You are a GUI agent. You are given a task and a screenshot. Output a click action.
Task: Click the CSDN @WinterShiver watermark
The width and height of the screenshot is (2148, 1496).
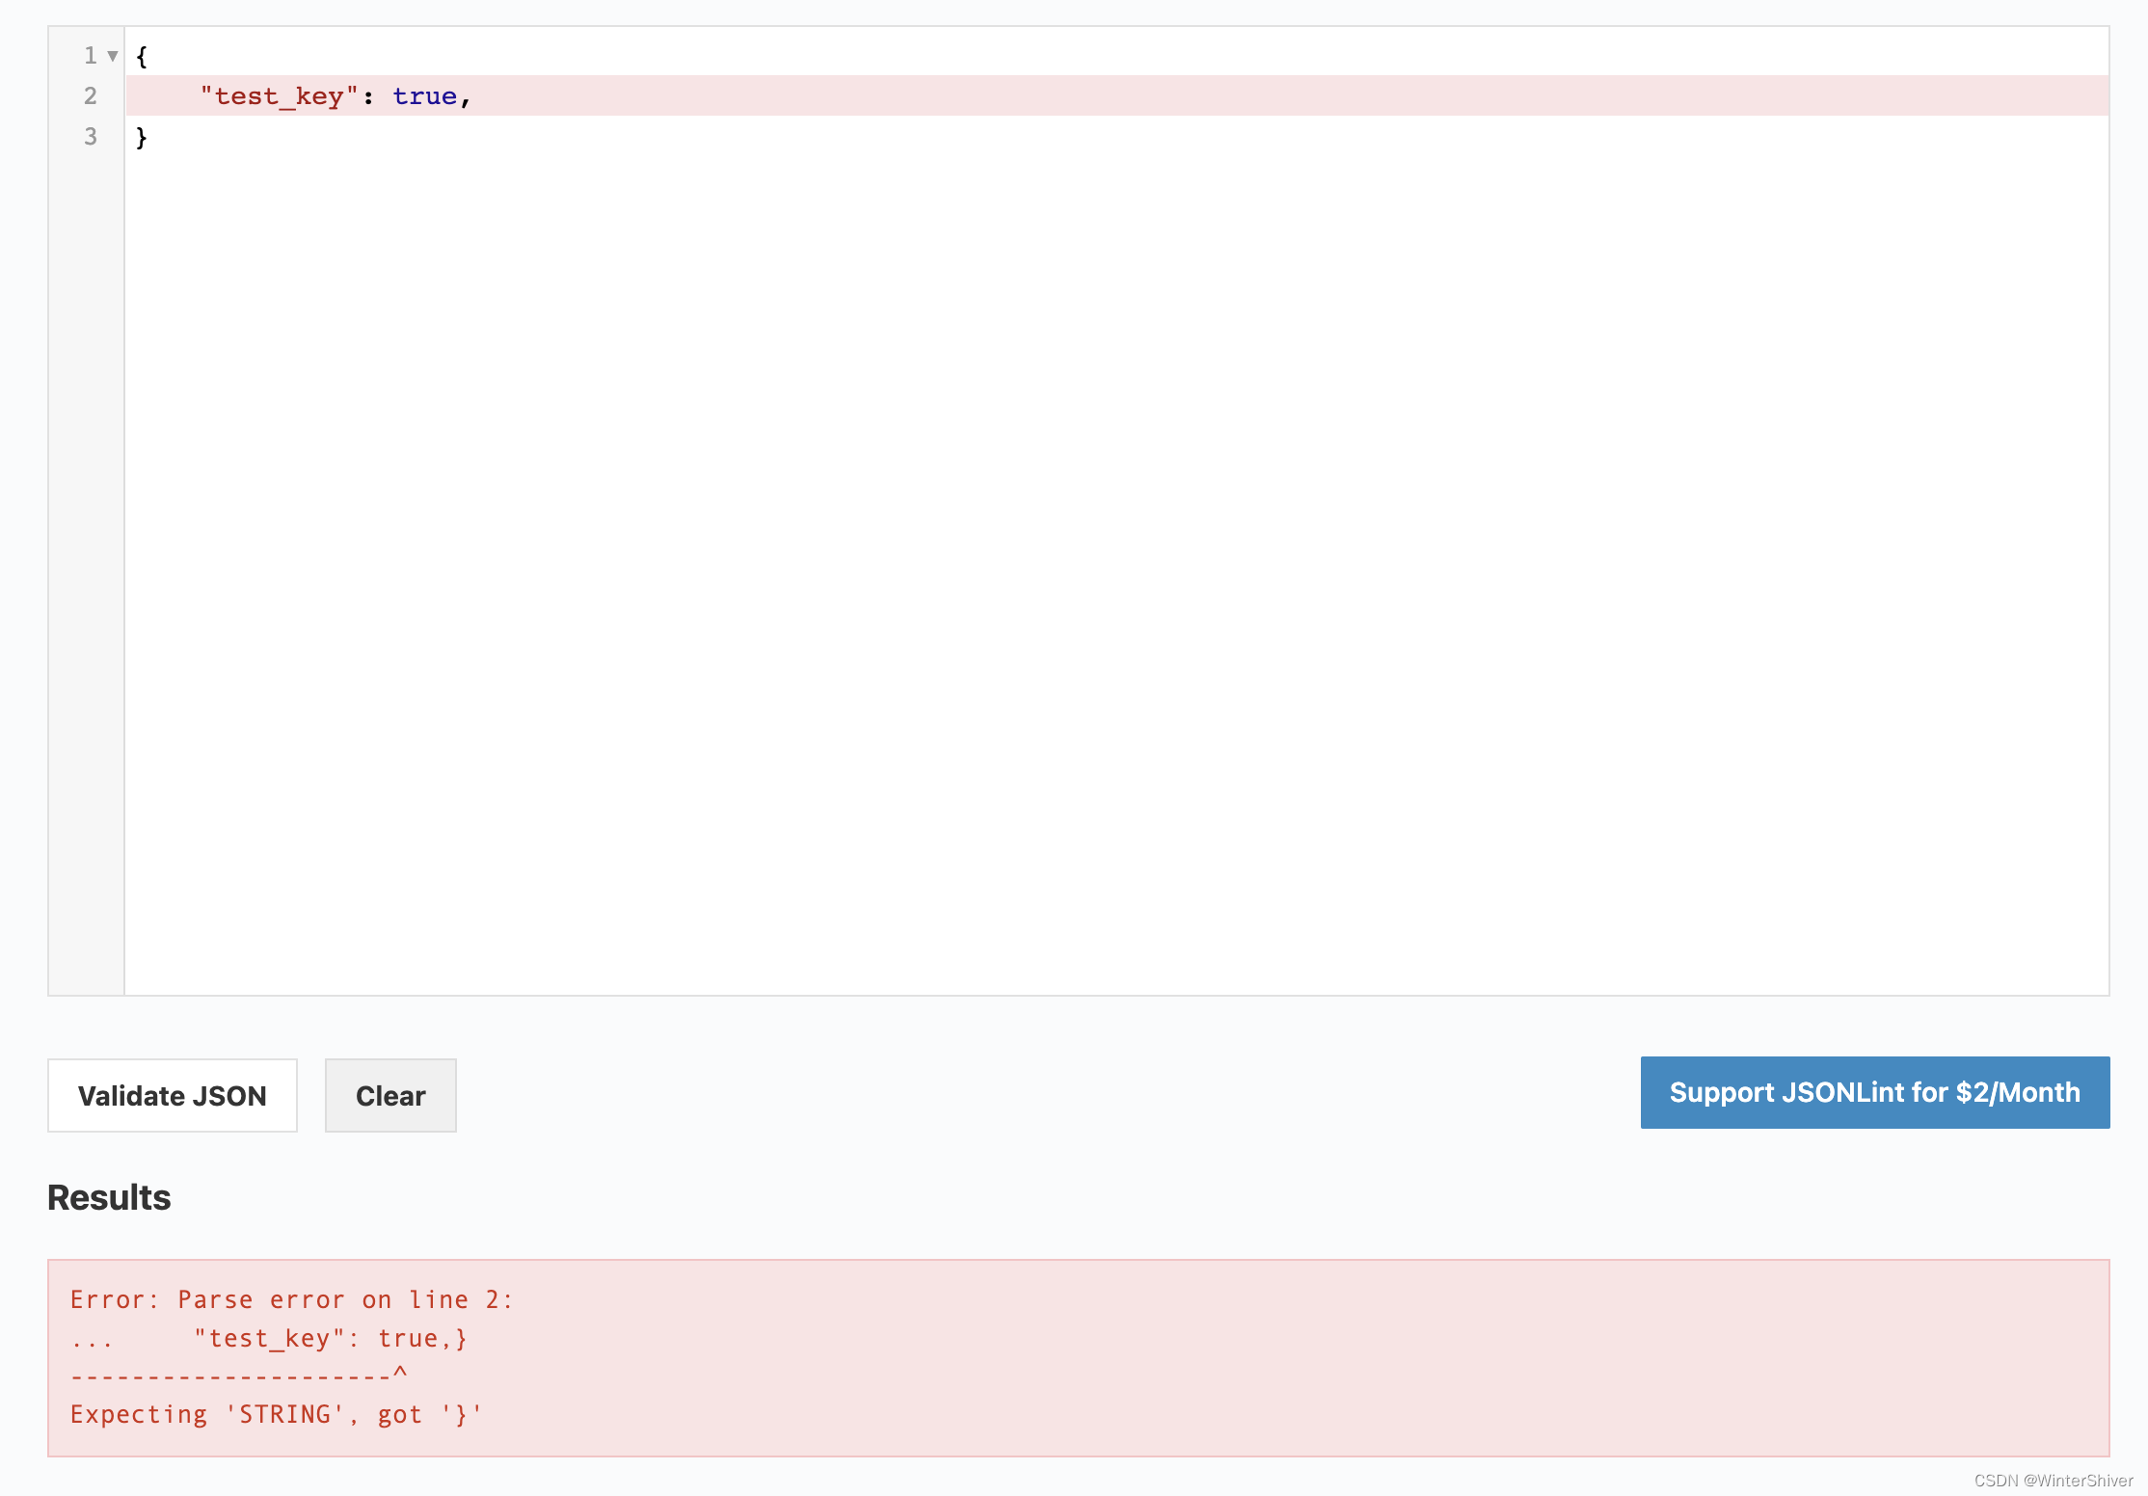coord(2053,1481)
